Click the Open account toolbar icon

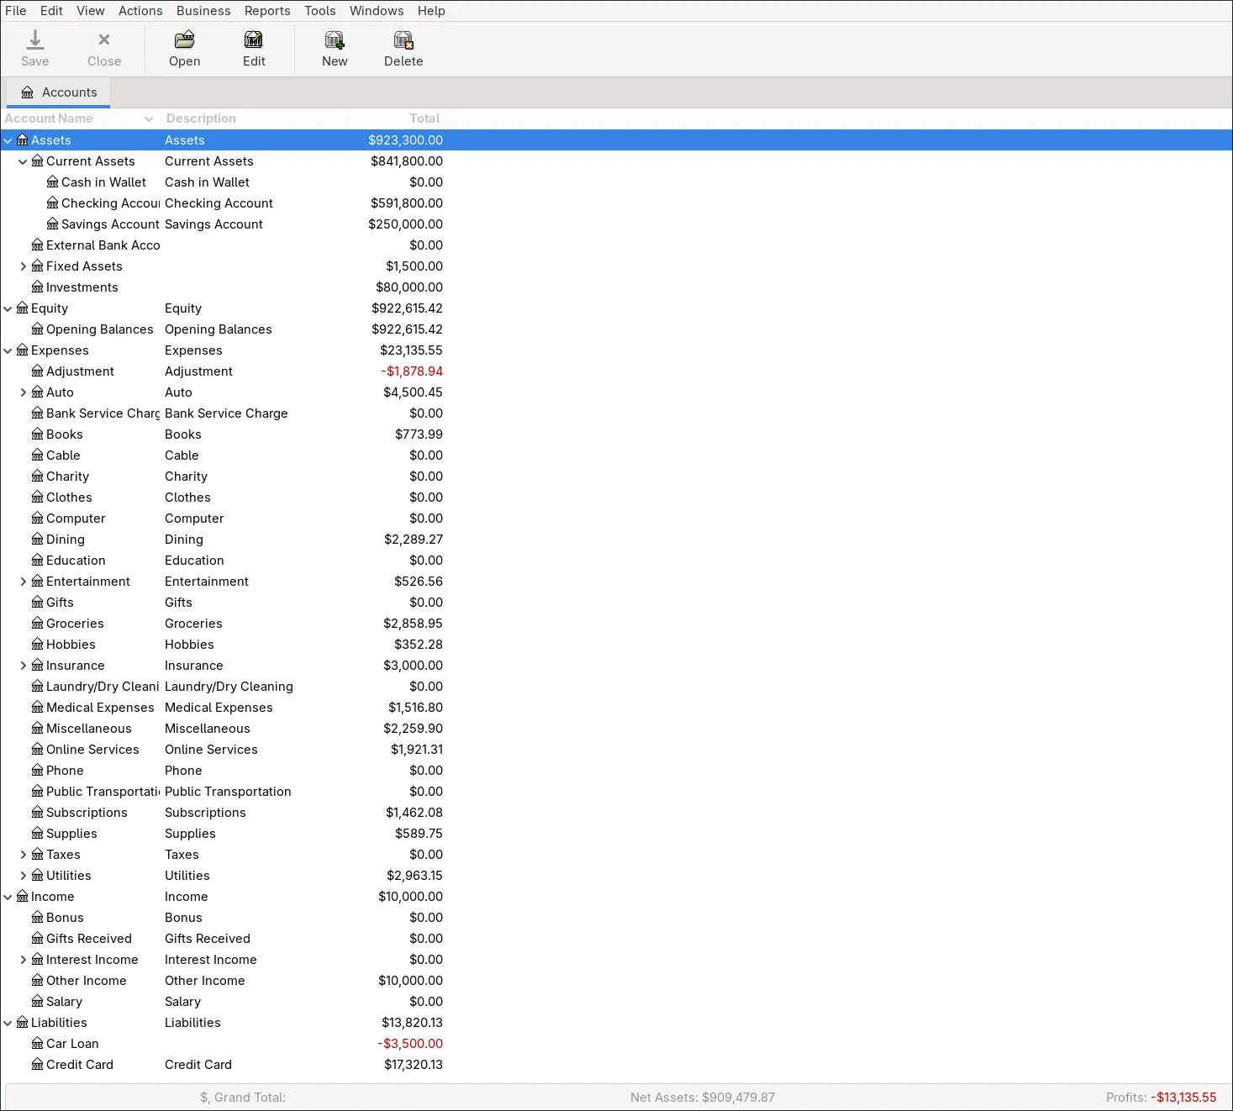click(184, 40)
